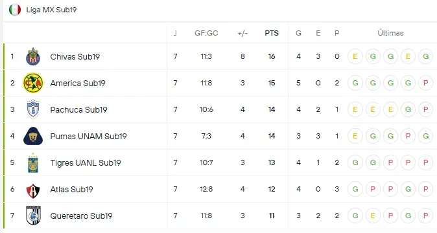The height and width of the screenshot is (233, 437).
Task: Click the Tigres UANL Sub19 crest
Action: tap(33, 162)
